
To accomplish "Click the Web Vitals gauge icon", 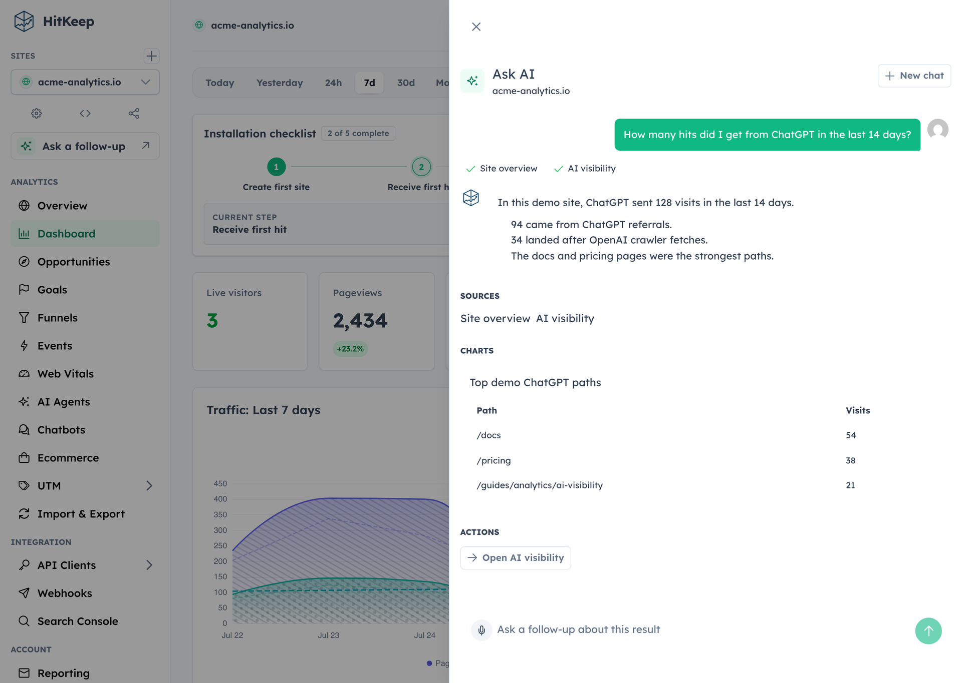I will coord(24,374).
